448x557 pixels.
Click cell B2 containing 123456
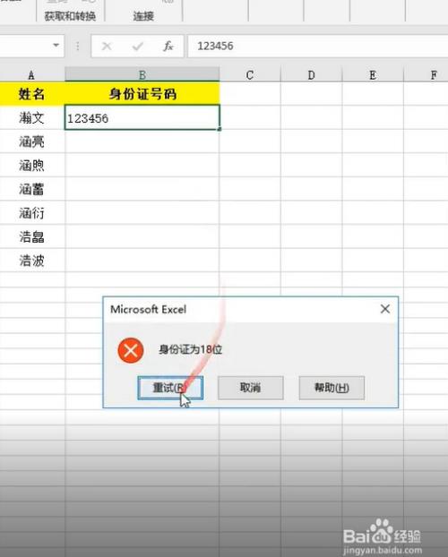point(142,117)
